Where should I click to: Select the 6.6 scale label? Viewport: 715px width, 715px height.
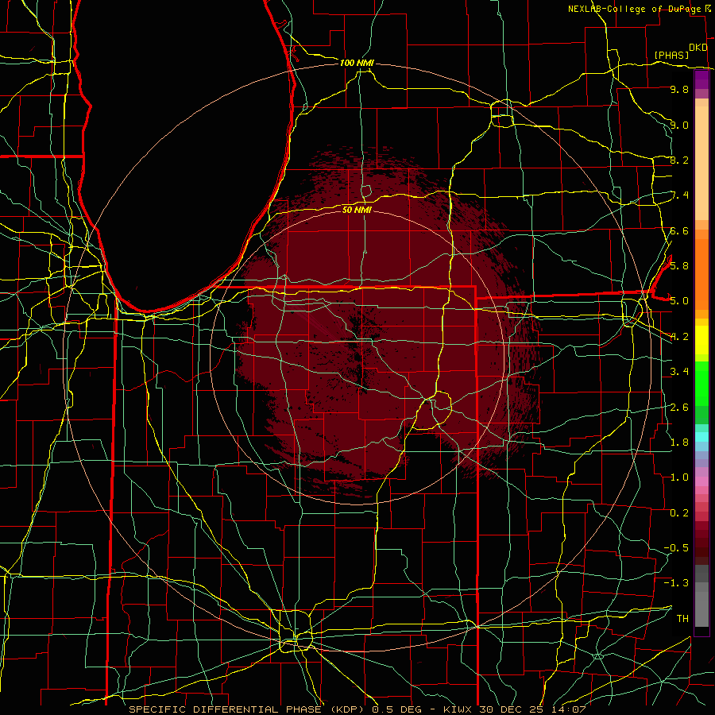(679, 230)
